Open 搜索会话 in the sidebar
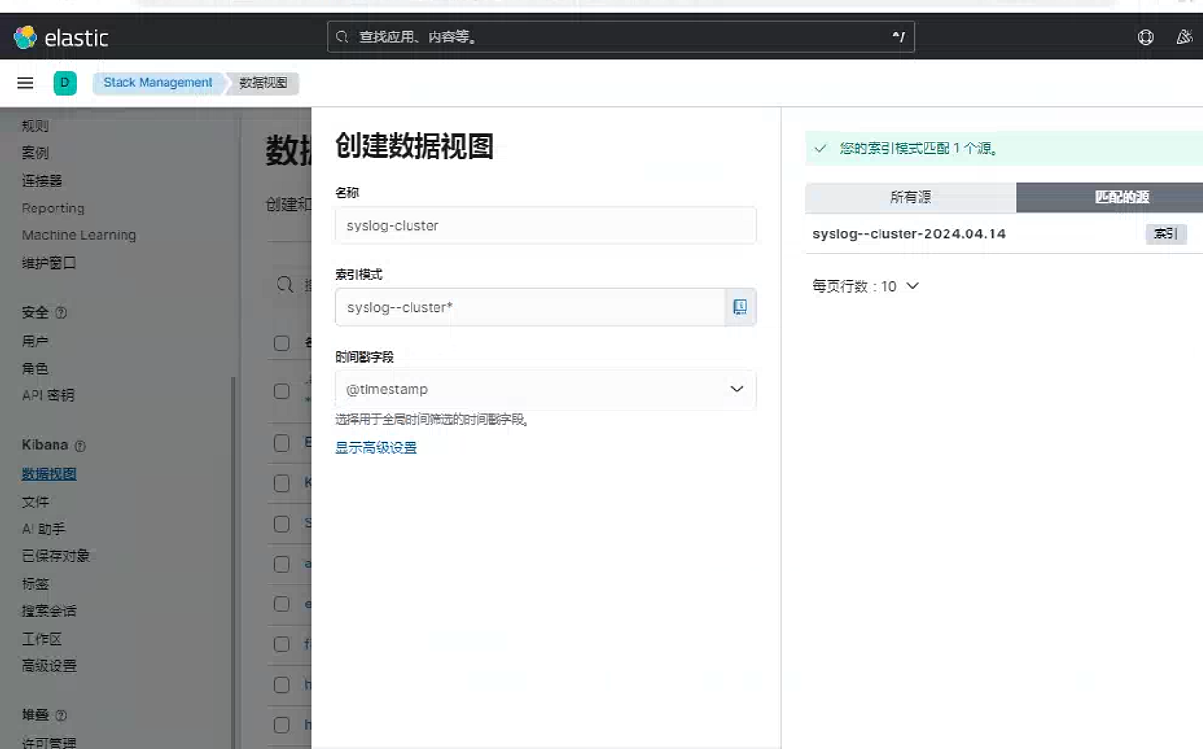The image size is (1203, 749). click(49, 610)
